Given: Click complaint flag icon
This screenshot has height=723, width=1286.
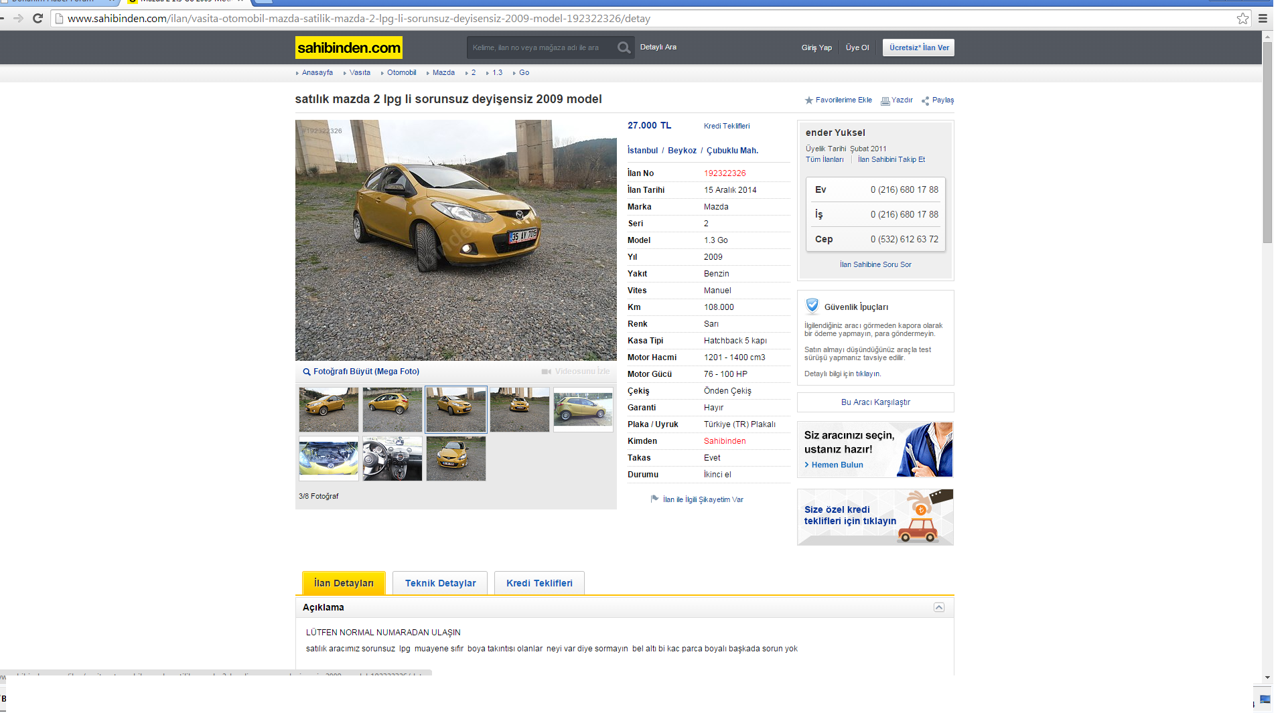Looking at the screenshot, I should 654,499.
